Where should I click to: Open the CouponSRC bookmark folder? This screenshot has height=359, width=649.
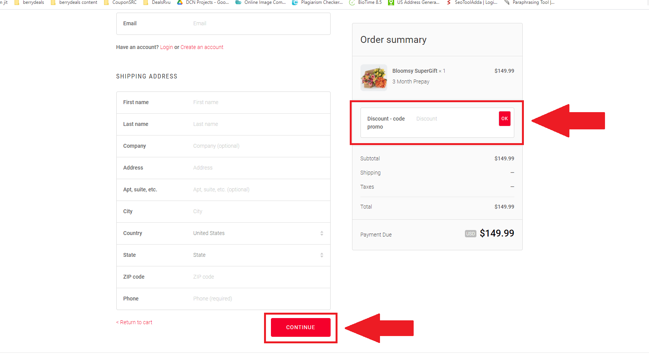pyautogui.click(x=120, y=2)
